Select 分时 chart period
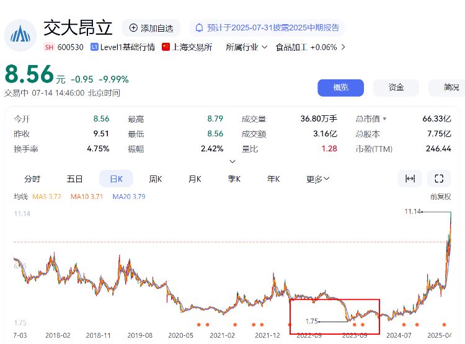 32,179
